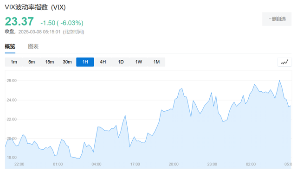Open the 概览 overview tab

(x=10, y=46)
